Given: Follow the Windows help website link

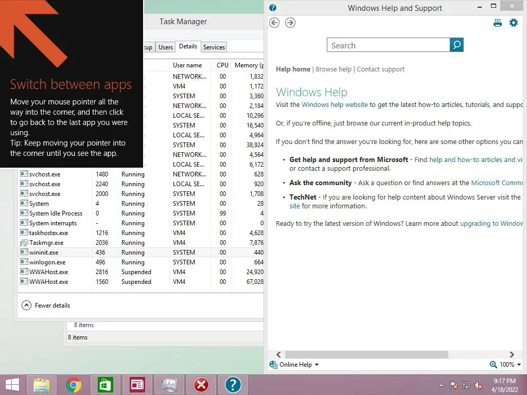Looking at the screenshot, I should tap(335, 105).
